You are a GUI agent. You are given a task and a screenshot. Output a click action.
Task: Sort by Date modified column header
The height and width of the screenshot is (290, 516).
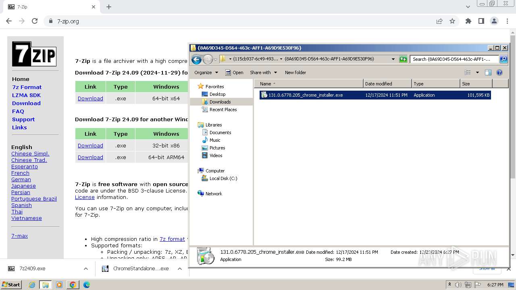(x=387, y=84)
